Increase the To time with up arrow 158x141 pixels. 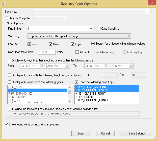(131, 65)
